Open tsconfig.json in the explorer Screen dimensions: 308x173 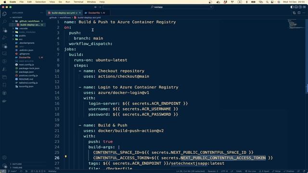click(x=27, y=86)
